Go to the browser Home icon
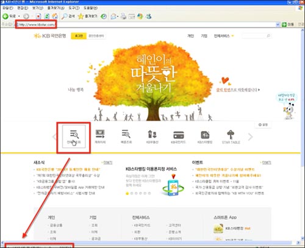 click(55, 16)
